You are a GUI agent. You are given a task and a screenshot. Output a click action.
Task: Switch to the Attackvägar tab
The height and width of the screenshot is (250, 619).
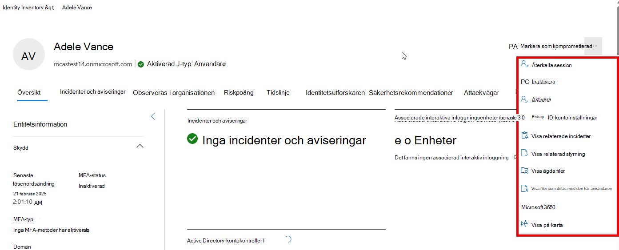(481, 92)
